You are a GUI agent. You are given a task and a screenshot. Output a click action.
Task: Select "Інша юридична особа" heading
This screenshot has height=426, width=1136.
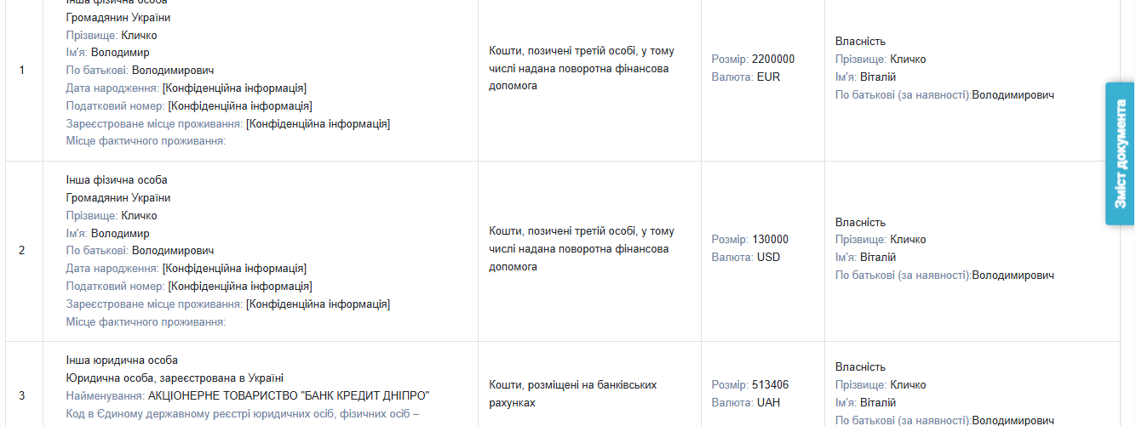(x=122, y=361)
